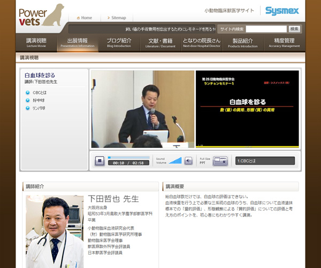The image size is (321, 268).
Task: Open となりの院長さん Next-door Hospital Director menu
Action: click(x=202, y=43)
